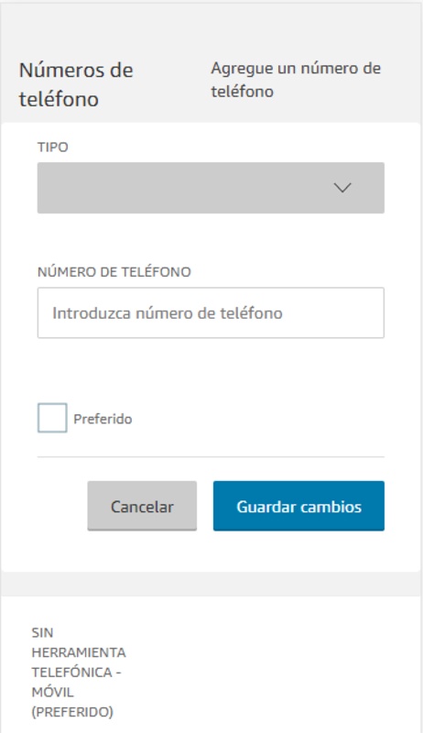Click the divider line above the Cancelar button
This screenshot has width=423, height=733.
point(211,456)
